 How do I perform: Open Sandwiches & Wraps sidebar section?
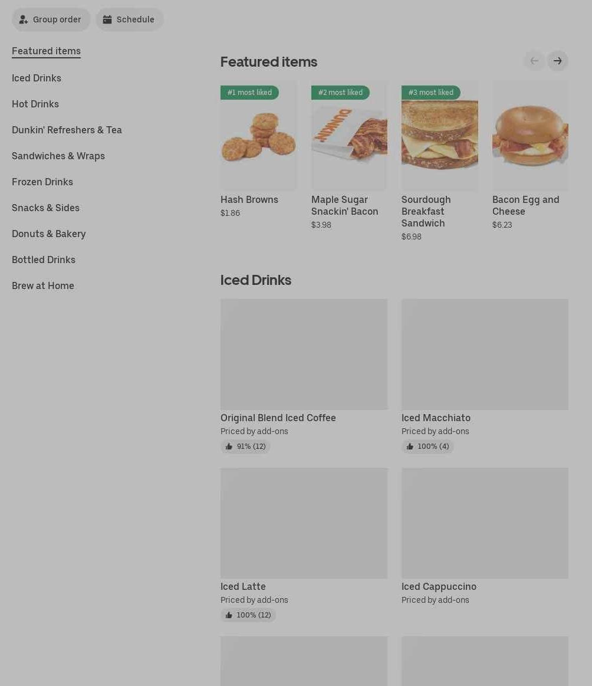58,156
